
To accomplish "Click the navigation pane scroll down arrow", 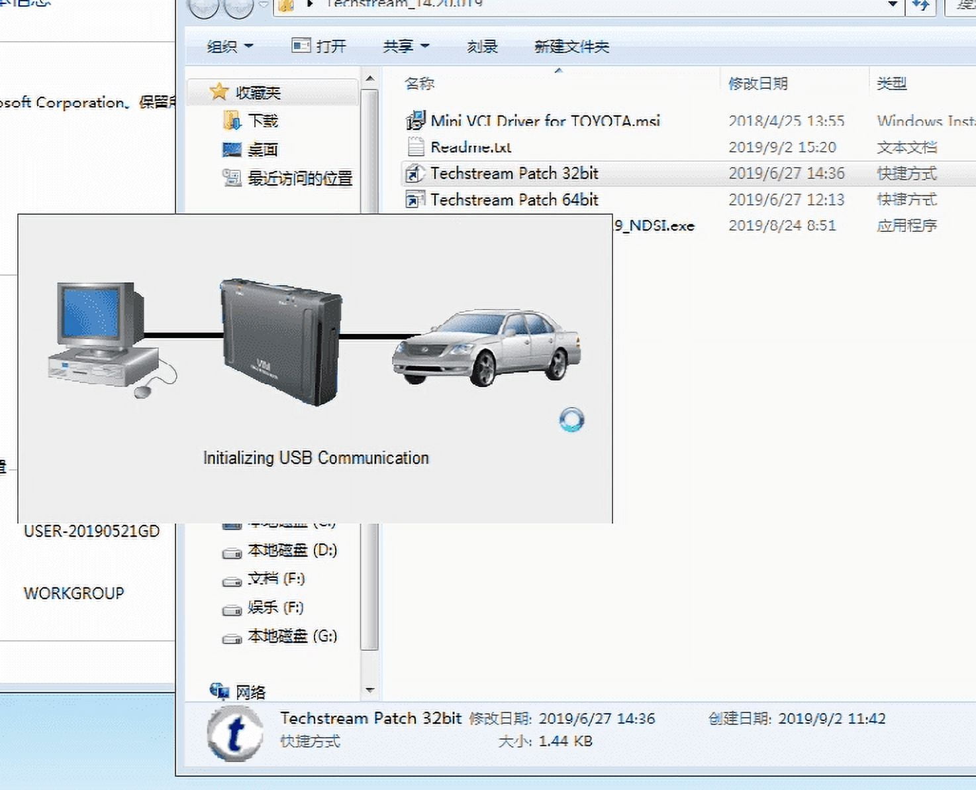I will coord(370,690).
